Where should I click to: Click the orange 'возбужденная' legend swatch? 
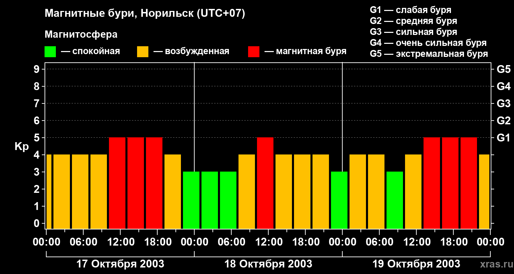click(x=143, y=52)
